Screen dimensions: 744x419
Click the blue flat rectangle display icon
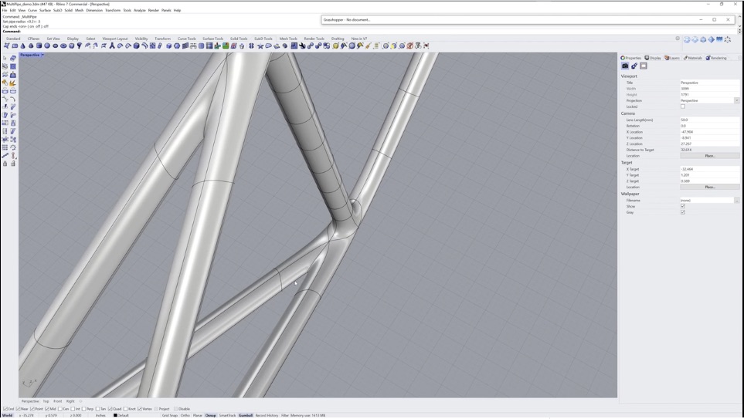(x=719, y=39)
